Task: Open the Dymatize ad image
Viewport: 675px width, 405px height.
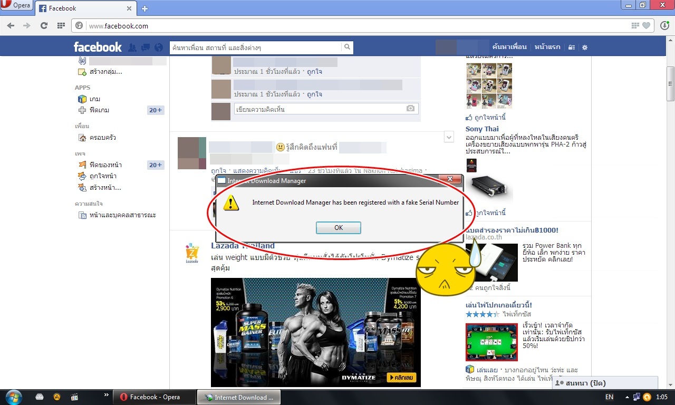Action: pos(316,333)
